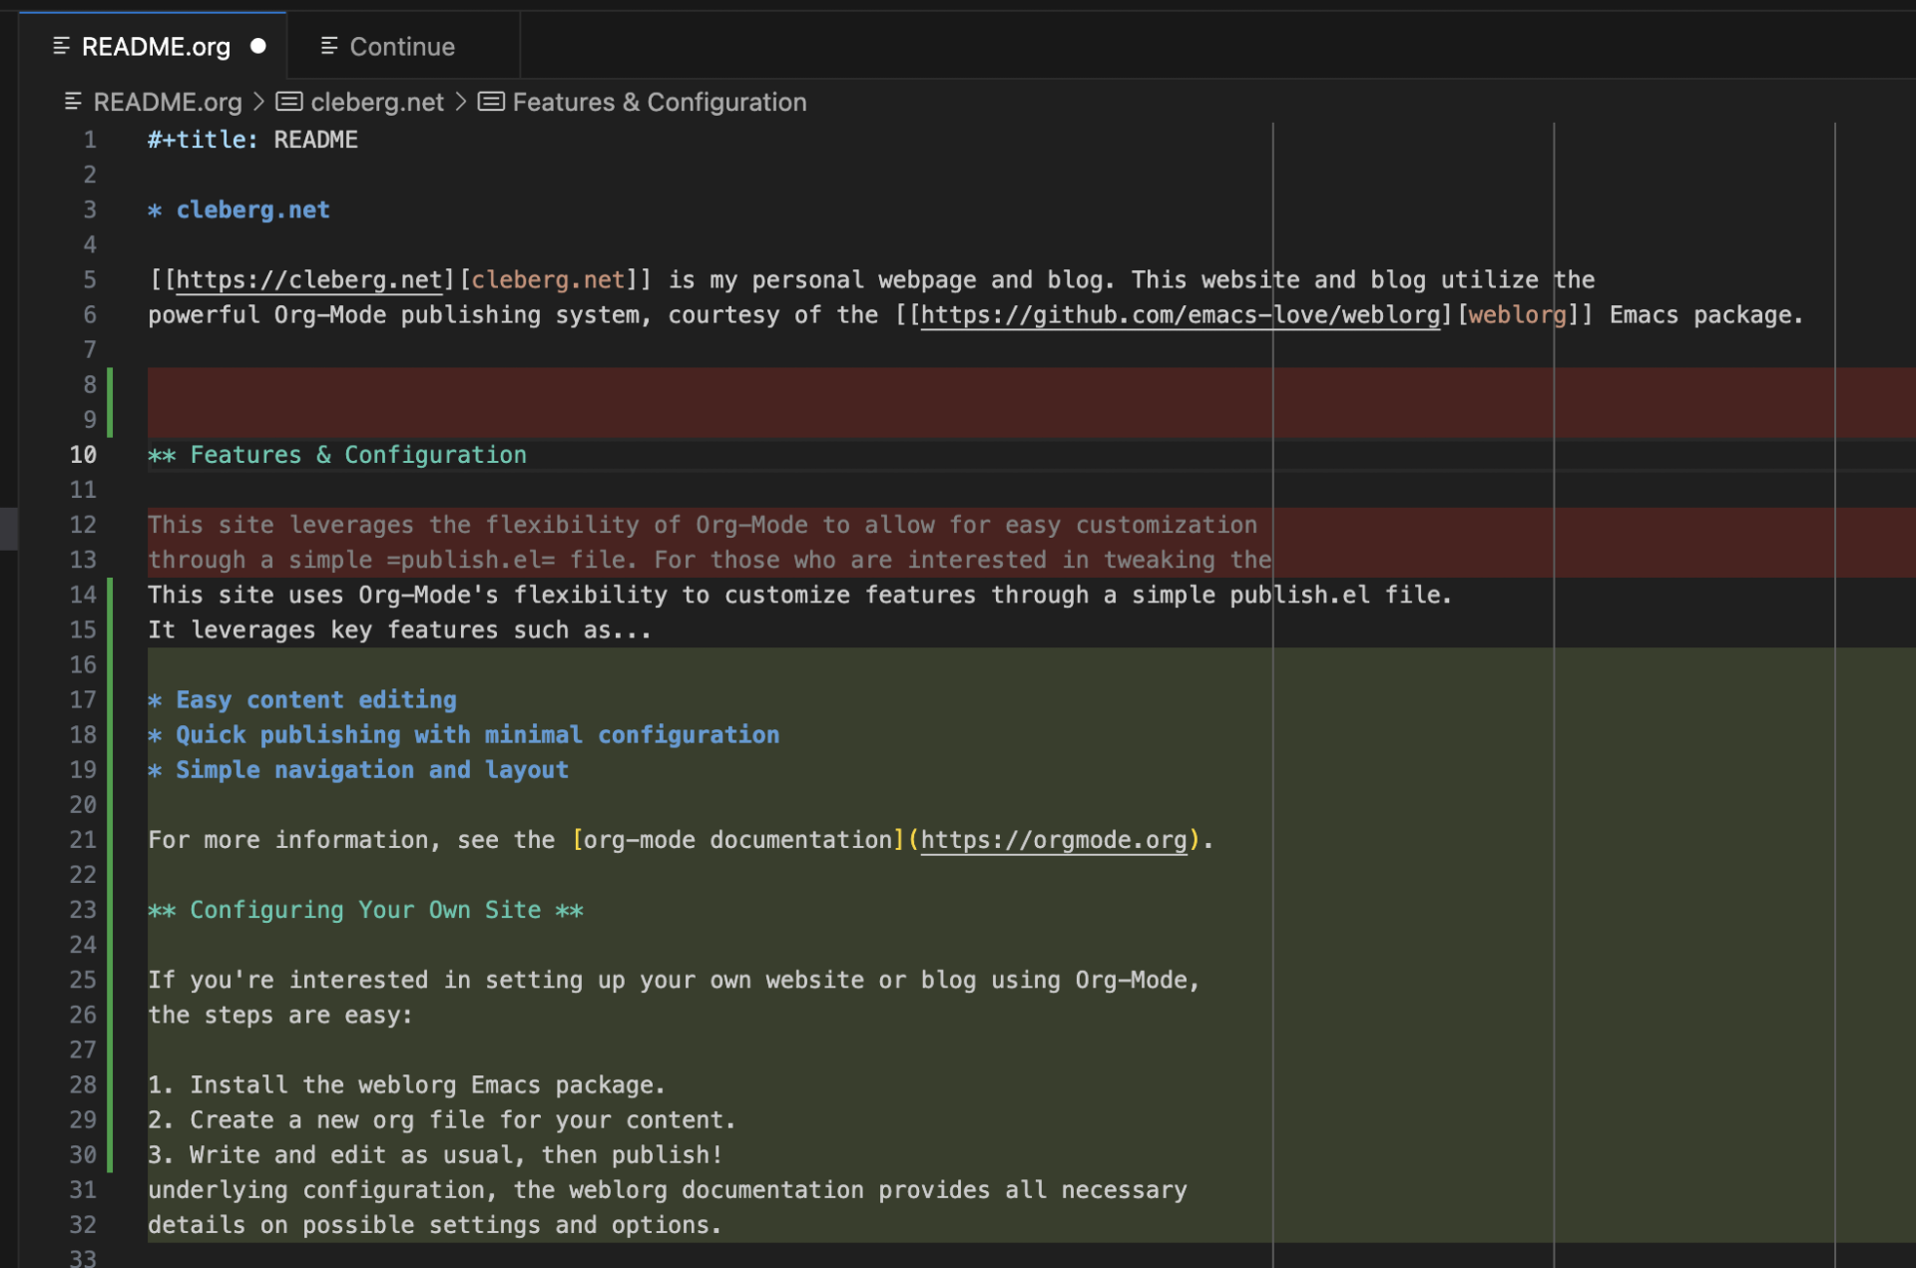The height and width of the screenshot is (1268, 1916).
Task: Open the README.org breadcrumb symbol picker
Action: pos(167,101)
